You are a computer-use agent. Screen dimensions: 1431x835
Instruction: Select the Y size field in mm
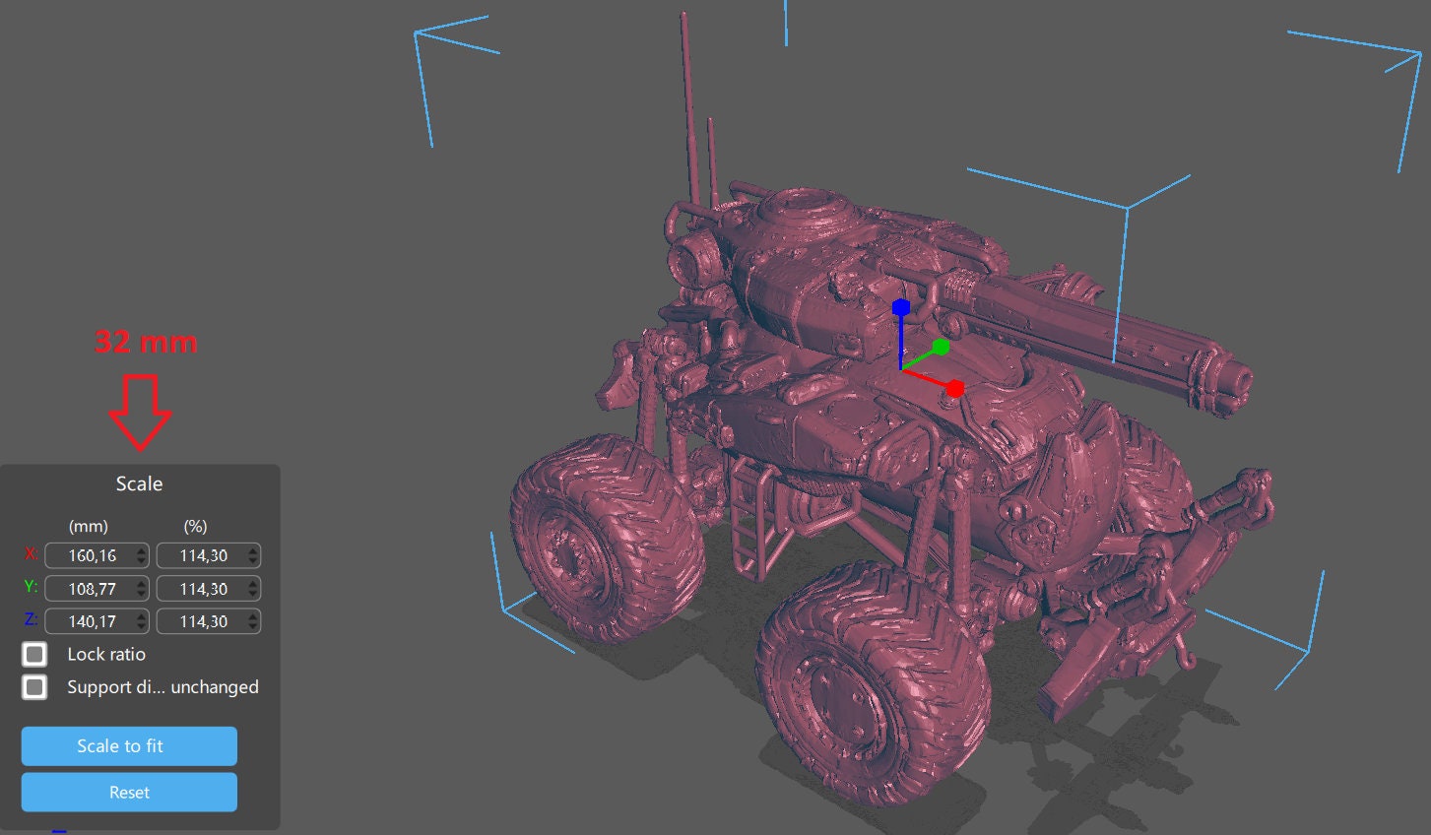(91, 589)
